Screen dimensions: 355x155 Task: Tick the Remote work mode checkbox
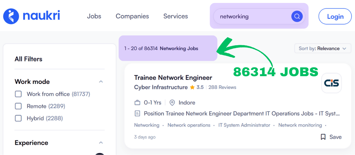point(18,106)
